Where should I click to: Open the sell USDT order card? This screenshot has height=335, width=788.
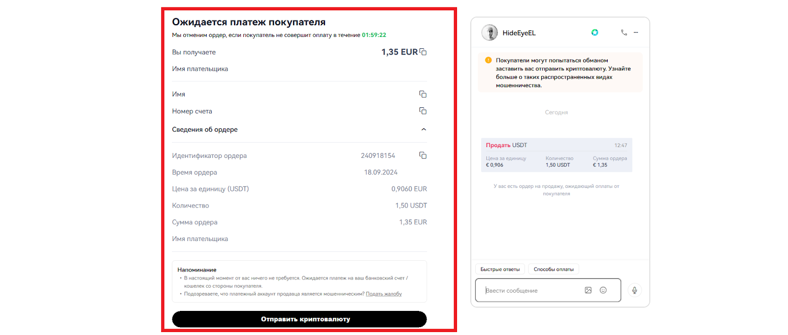(556, 155)
